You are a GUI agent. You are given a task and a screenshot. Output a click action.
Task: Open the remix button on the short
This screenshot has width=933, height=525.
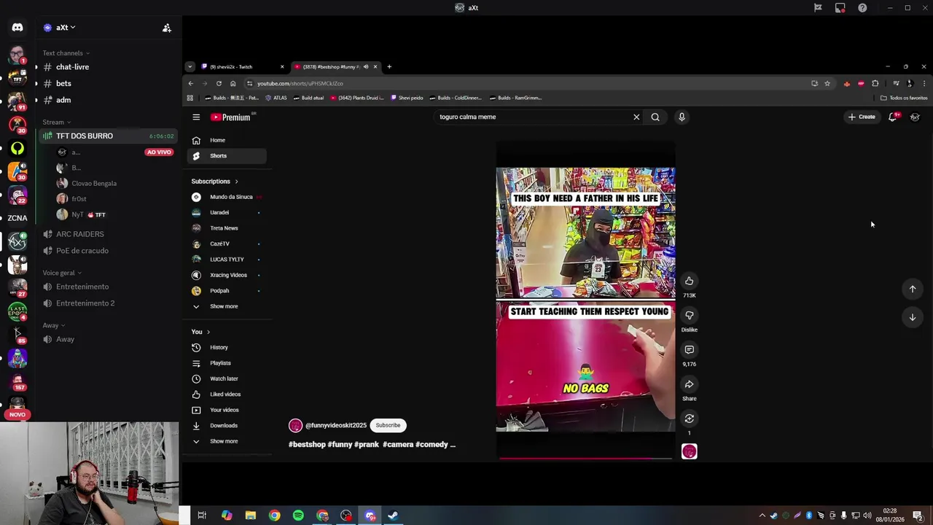point(689,418)
